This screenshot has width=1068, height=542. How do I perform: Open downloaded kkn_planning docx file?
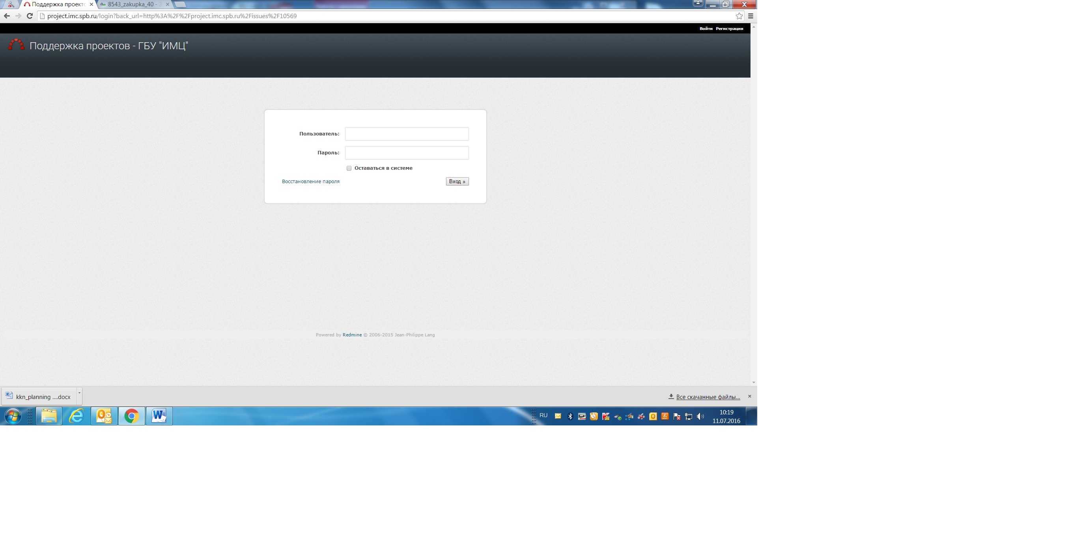point(39,397)
